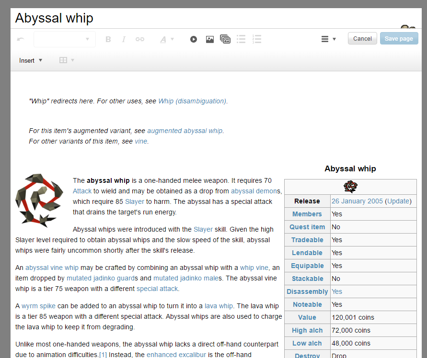Click the undo arrow in the toolbar
Viewport: 427px width, 358px height.
(20, 39)
